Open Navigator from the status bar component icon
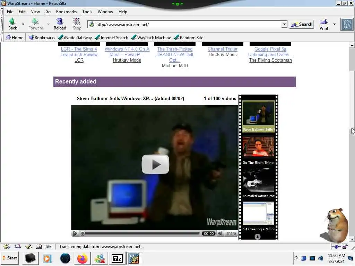 [6, 247]
